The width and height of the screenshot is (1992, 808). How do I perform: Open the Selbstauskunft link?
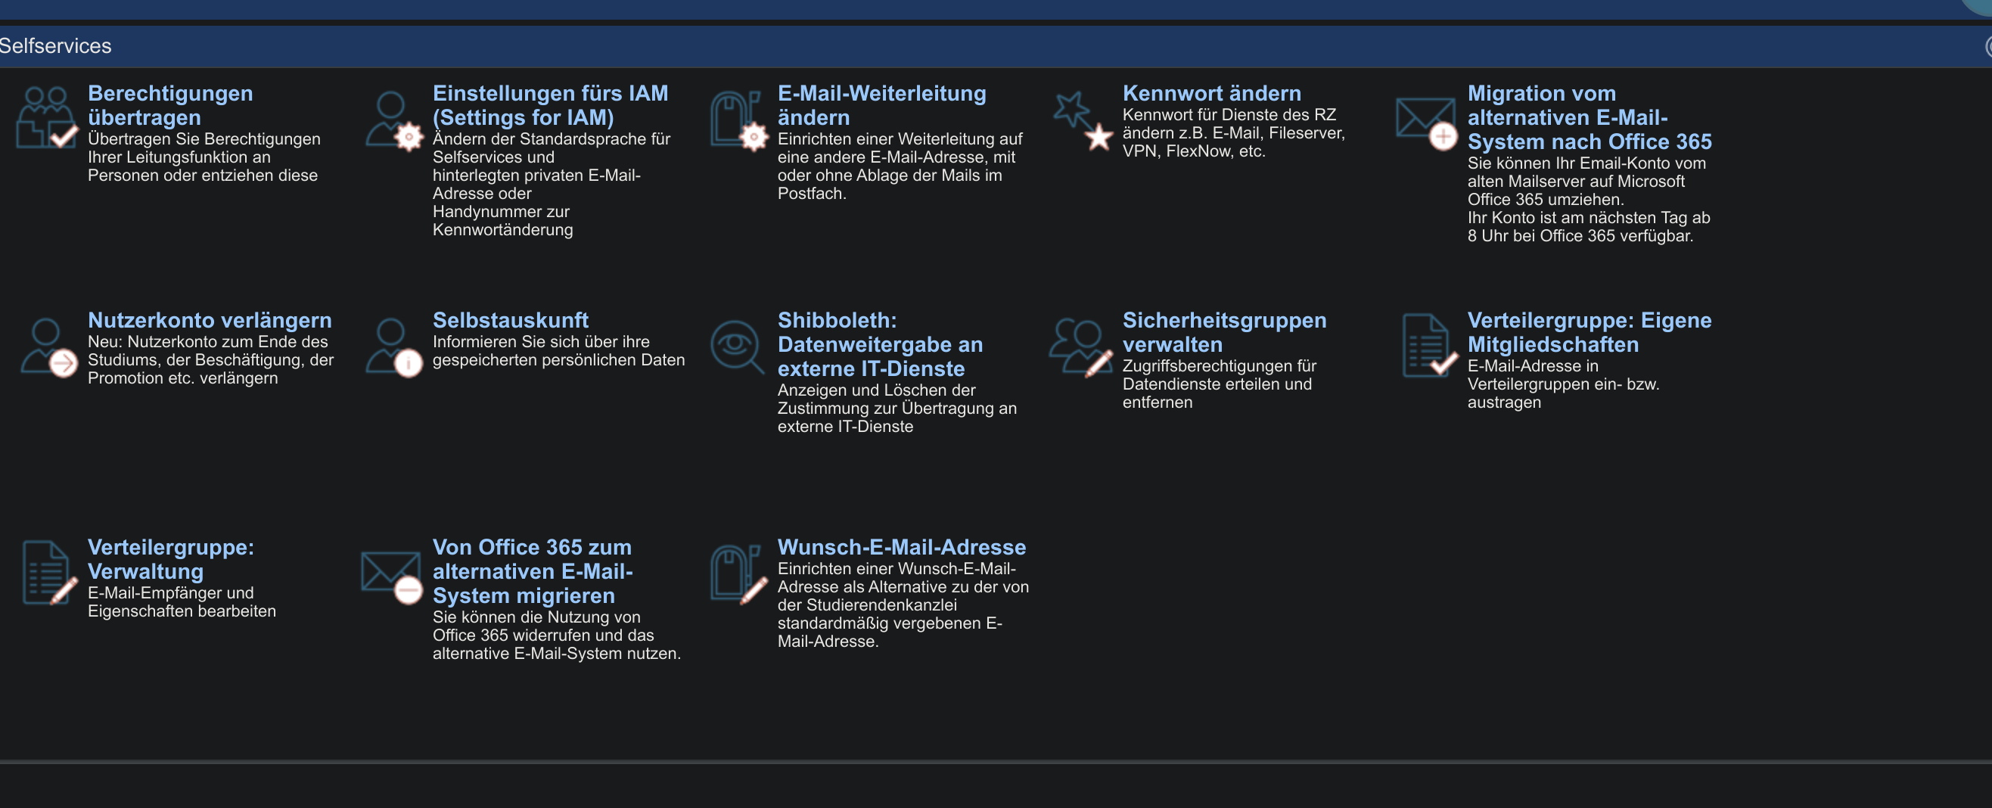[x=511, y=320]
